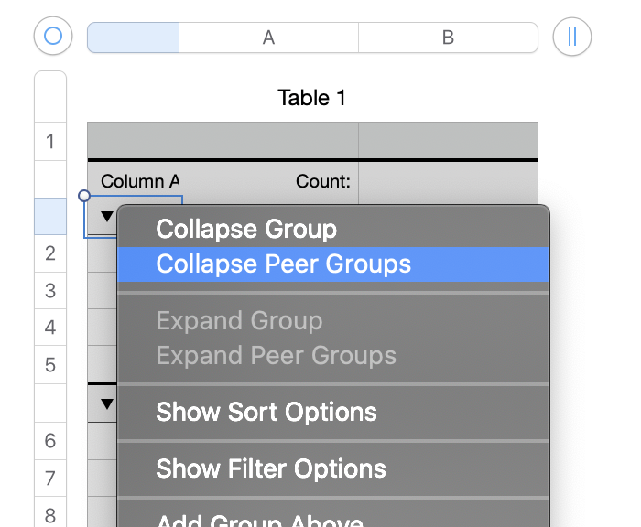This screenshot has height=527, width=641.
Task: Select column A header tab
Action: click(268, 38)
